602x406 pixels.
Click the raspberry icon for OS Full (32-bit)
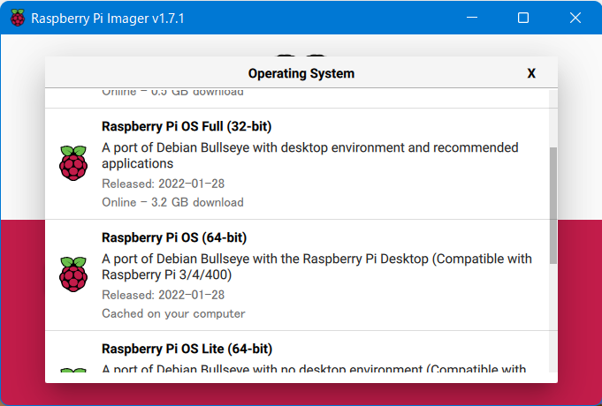pos(73,163)
